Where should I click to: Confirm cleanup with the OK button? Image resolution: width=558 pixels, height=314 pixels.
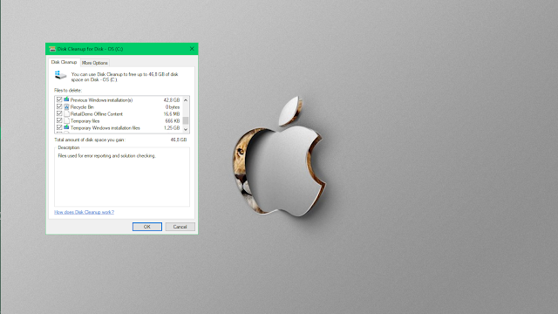click(147, 227)
